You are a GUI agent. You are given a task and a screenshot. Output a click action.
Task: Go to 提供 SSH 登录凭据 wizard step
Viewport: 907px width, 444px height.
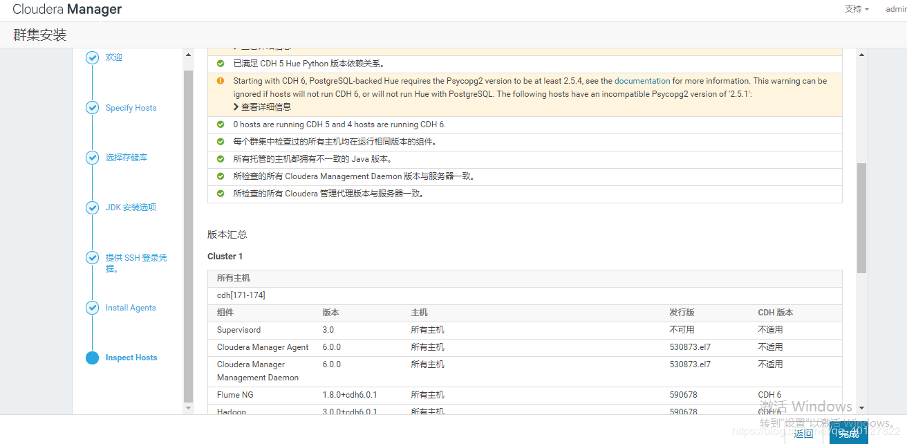tap(136, 263)
